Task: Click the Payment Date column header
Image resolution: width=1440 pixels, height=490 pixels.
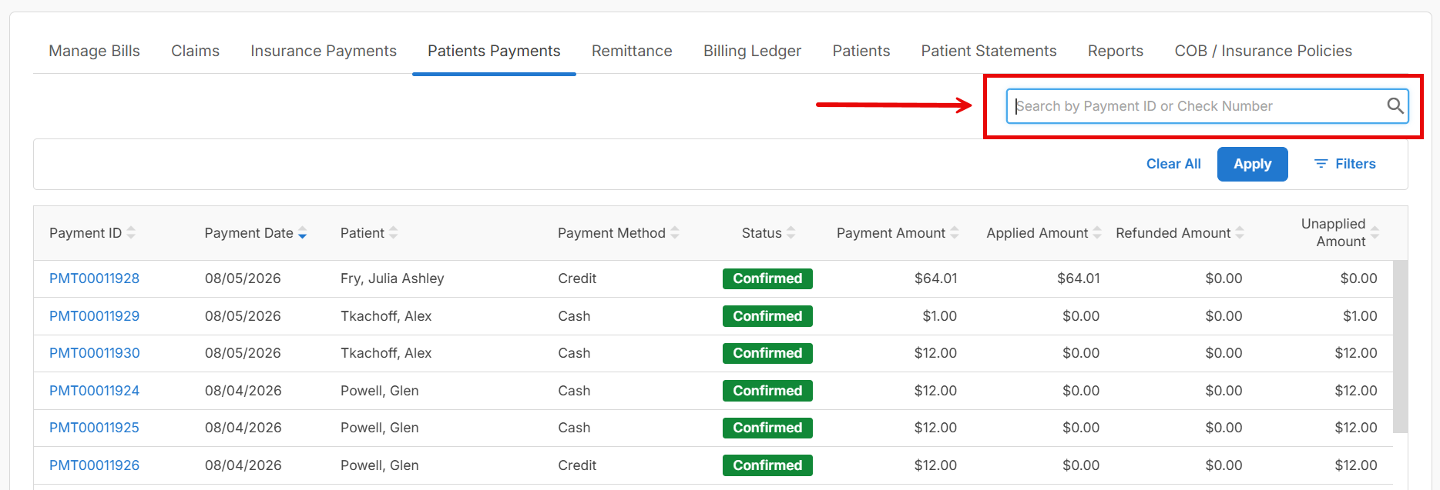Action: coord(249,233)
